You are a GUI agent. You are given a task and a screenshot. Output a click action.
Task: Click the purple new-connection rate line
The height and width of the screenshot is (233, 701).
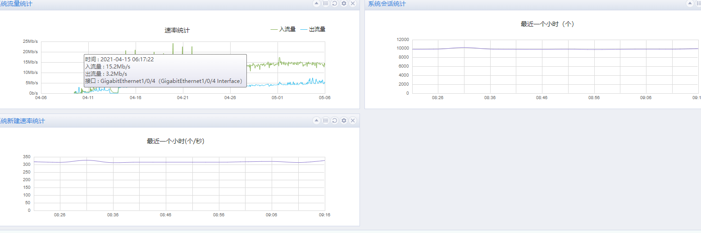coord(180,162)
